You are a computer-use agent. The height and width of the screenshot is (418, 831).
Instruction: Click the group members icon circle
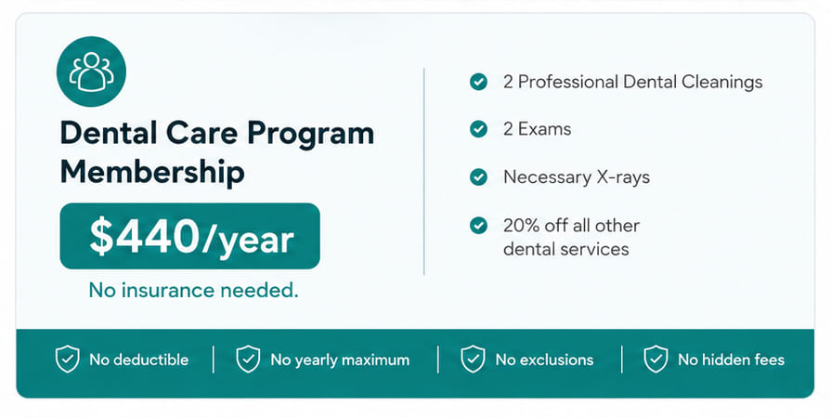click(x=91, y=72)
